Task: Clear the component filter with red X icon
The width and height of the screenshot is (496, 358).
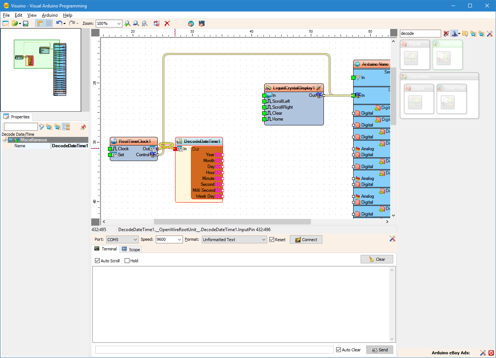Action: click(446, 33)
